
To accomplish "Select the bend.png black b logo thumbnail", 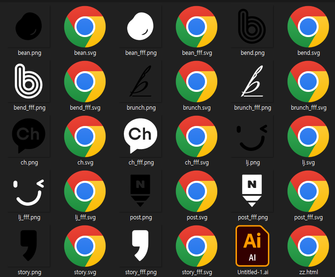I will click(x=252, y=26).
